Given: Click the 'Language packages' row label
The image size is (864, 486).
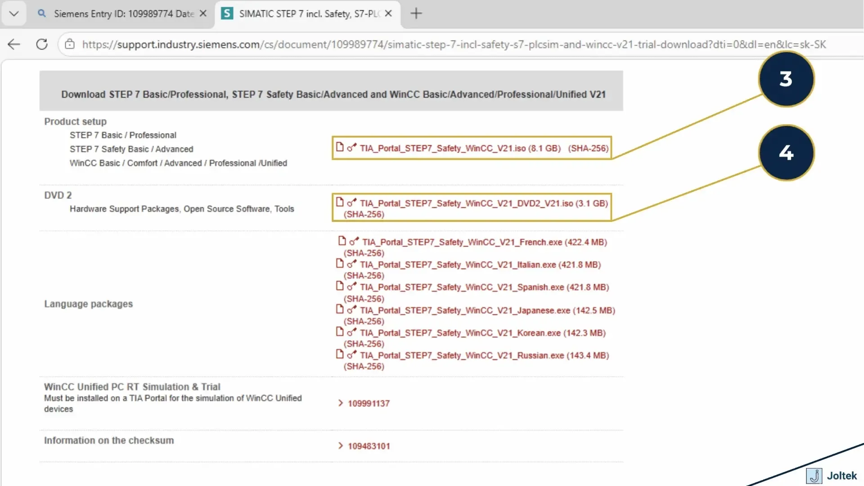Looking at the screenshot, I should pos(88,304).
